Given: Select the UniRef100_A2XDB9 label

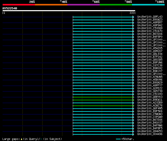Looking at the screenshot, I should (x=150, y=103).
